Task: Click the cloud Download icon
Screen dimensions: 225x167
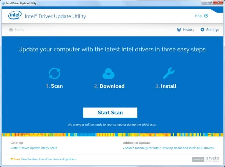Action: pyautogui.click(x=108, y=74)
